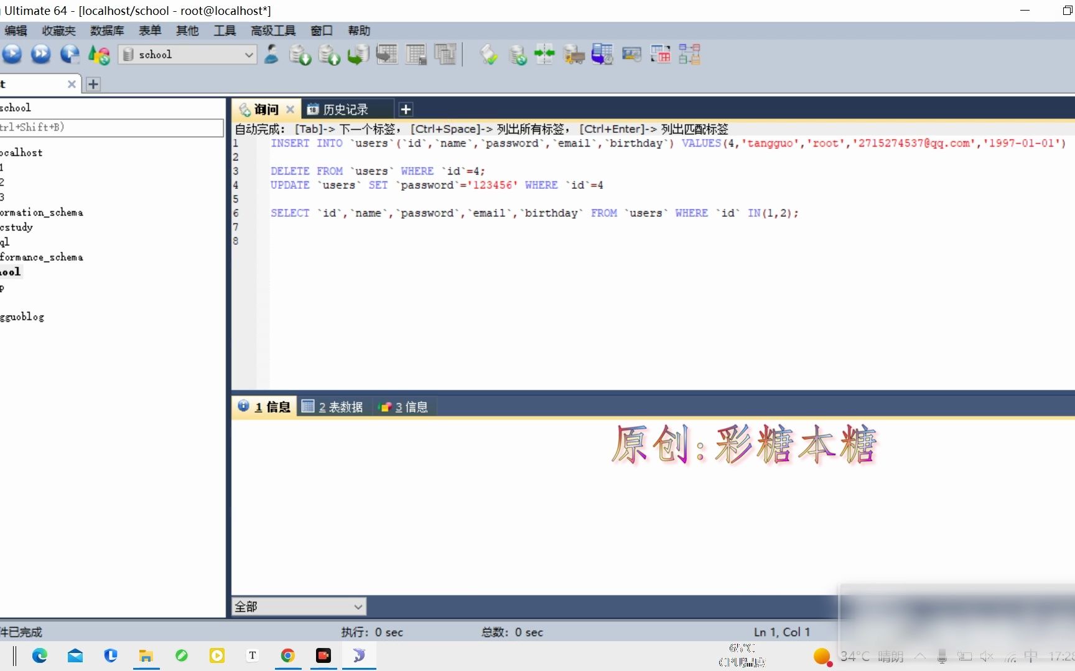Click the '总数: 0 sec' status text
This screenshot has height=671, width=1075.
pos(512,632)
